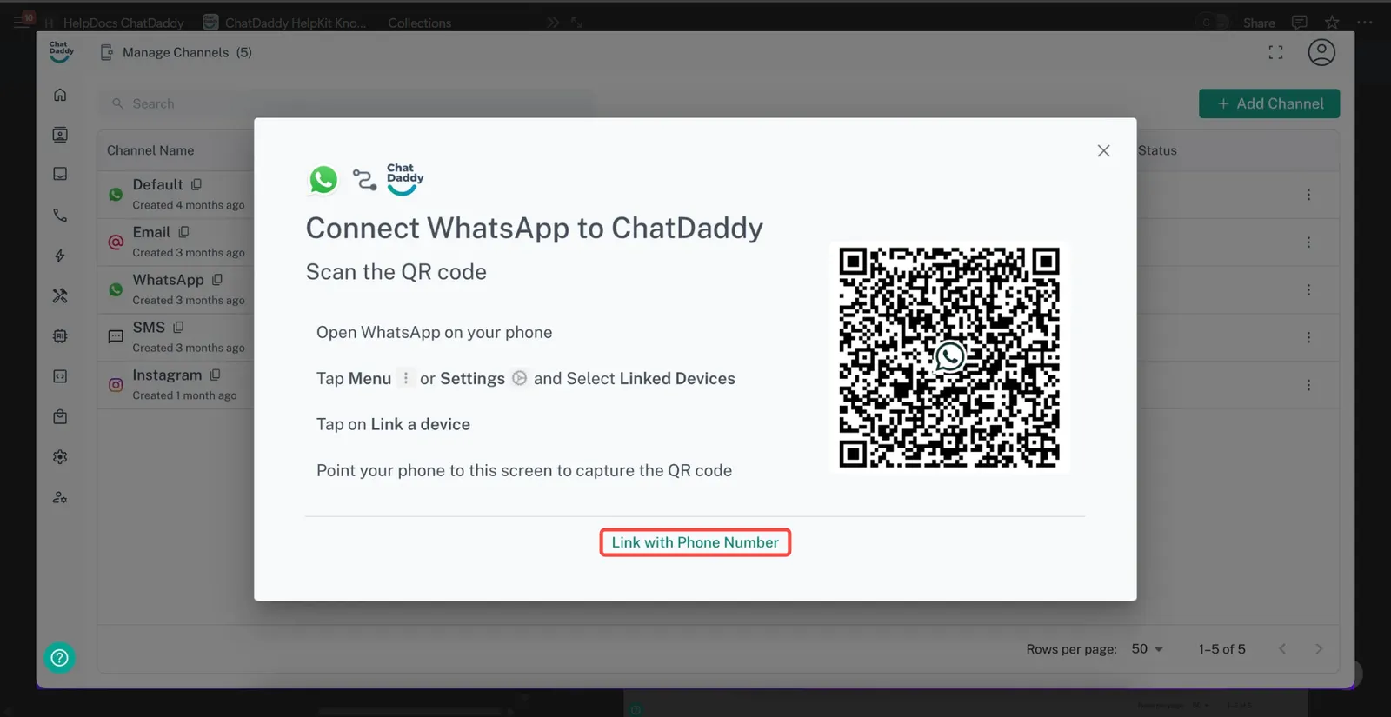Screen dimensions: 1391x717
Task: Click the WhatsApp QR code image
Action: (948, 357)
